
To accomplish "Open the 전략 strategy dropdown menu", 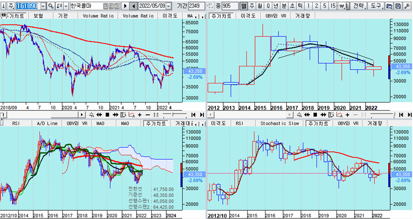I will [x=359, y=6].
